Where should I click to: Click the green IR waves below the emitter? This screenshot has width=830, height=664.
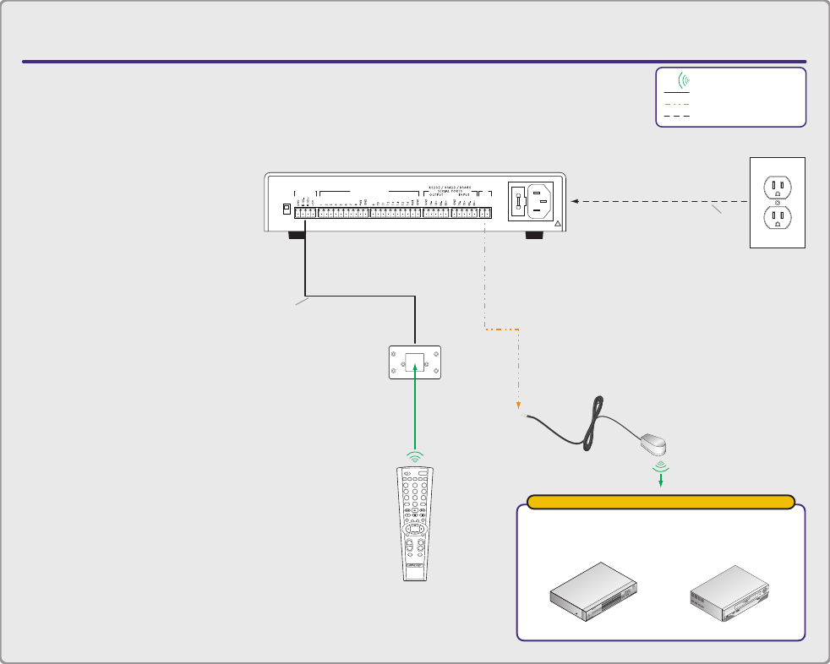(661, 466)
